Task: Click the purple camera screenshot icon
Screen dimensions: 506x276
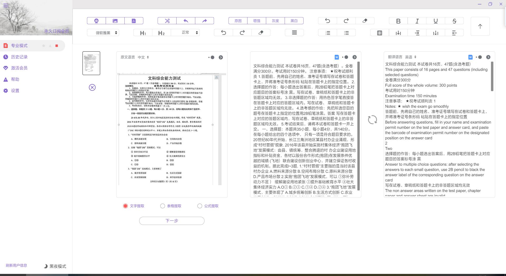Action: click(96, 21)
